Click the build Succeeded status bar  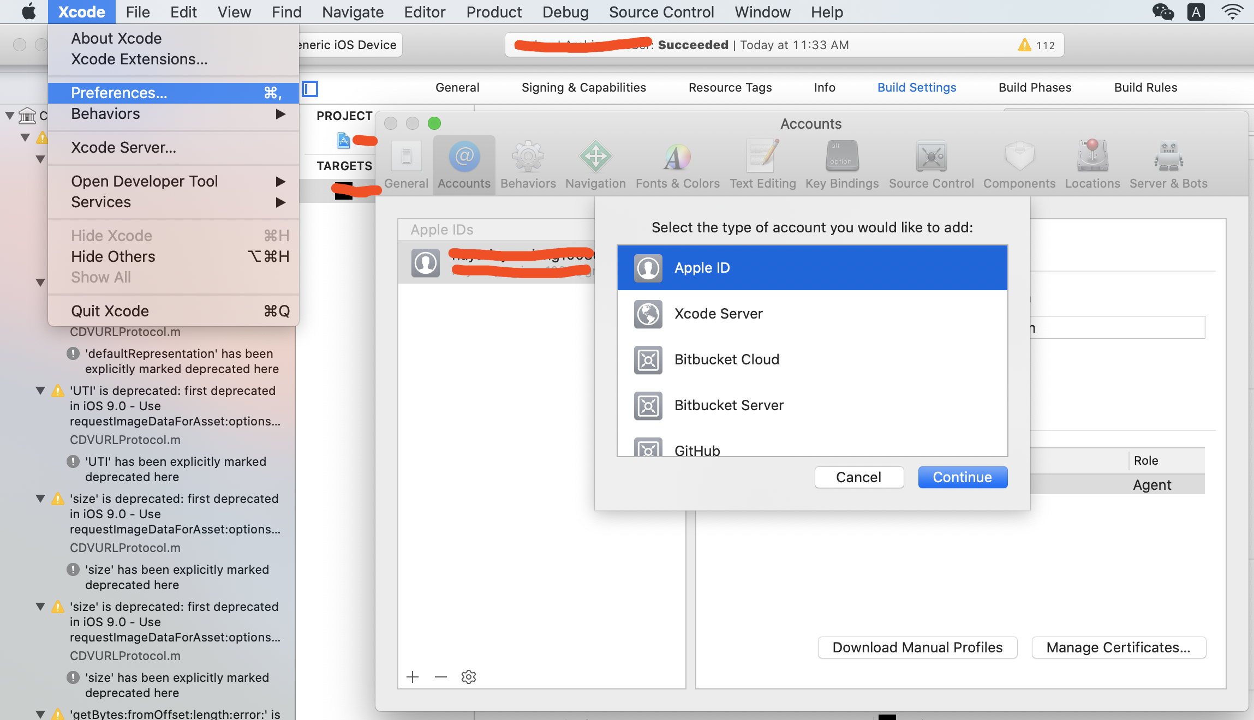pyautogui.click(x=784, y=45)
